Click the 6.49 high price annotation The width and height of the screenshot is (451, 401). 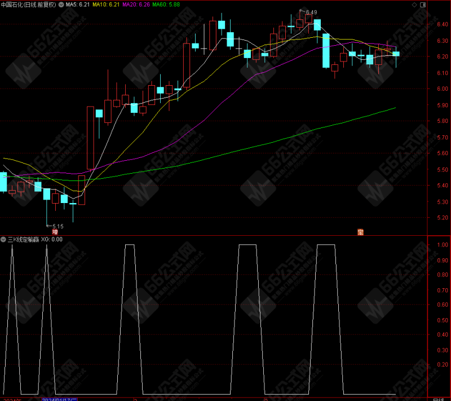pyautogui.click(x=312, y=12)
